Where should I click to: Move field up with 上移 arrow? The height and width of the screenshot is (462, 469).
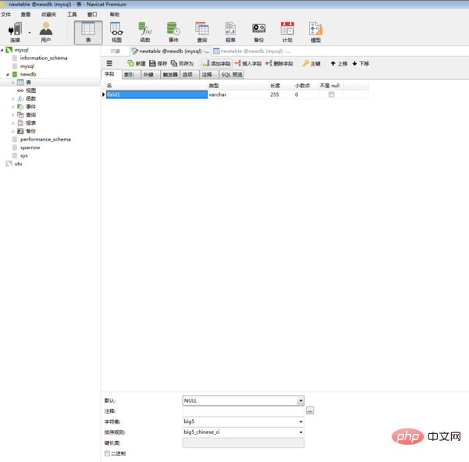click(339, 63)
